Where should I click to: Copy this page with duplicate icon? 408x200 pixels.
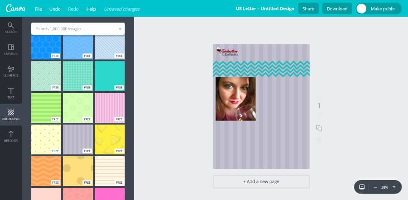[x=319, y=128]
